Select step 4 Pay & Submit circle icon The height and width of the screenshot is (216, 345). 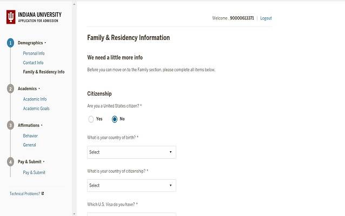click(x=10, y=161)
